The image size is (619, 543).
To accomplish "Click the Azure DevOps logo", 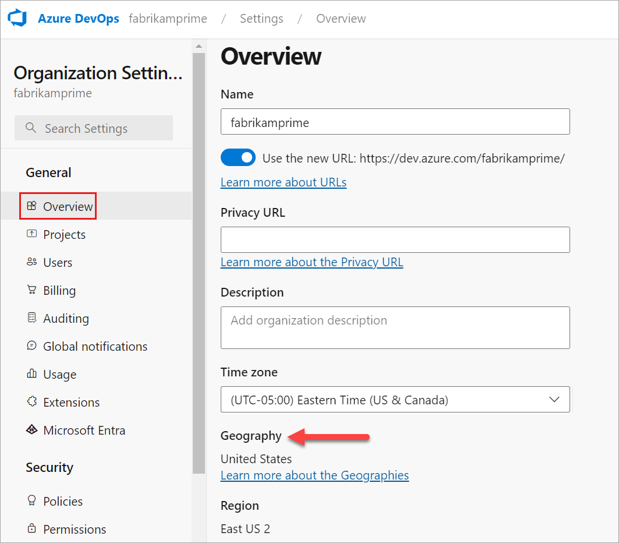I will (x=17, y=17).
